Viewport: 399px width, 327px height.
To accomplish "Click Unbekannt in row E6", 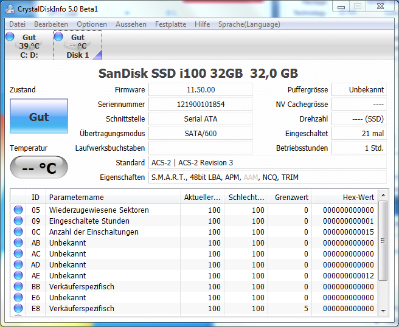I will click(x=68, y=297).
